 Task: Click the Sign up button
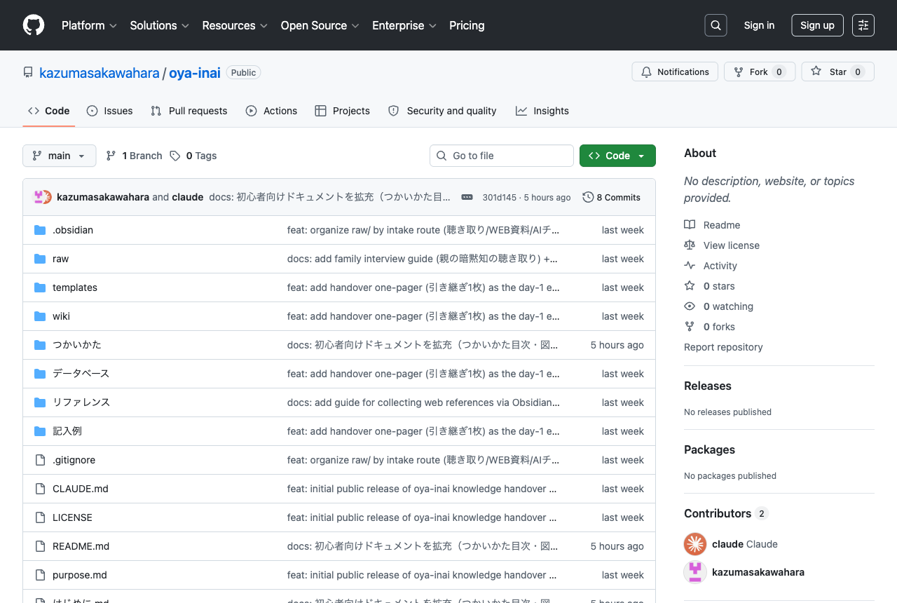[817, 25]
